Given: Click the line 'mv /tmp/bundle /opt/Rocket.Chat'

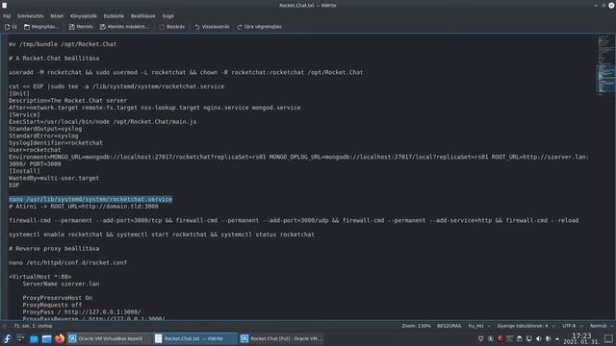Looking at the screenshot, I should tap(63, 44).
